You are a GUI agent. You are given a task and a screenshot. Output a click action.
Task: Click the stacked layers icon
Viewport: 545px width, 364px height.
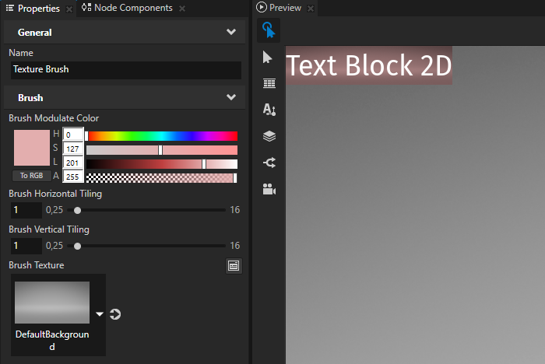pyautogui.click(x=269, y=136)
